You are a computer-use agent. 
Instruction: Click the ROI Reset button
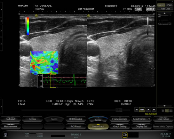coord(76,126)
